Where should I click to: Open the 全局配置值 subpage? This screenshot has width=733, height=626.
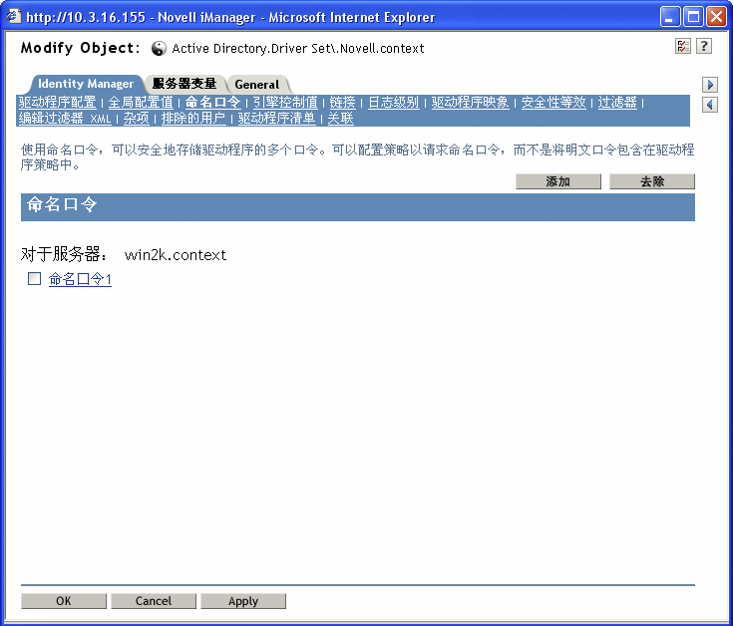click(x=141, y=103)
